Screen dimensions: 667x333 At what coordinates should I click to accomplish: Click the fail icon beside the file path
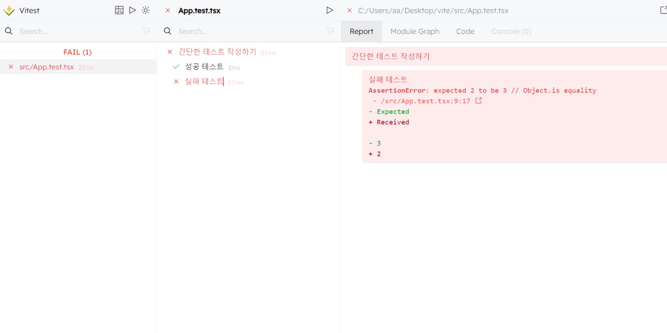pos(349,10)
